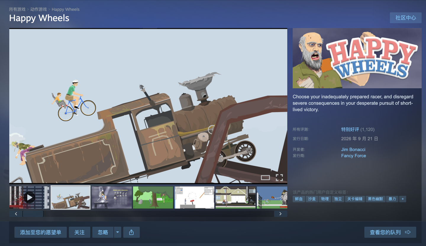
Task: Open publisher Fancy Force's page
Action: click(x=354, y=156)
